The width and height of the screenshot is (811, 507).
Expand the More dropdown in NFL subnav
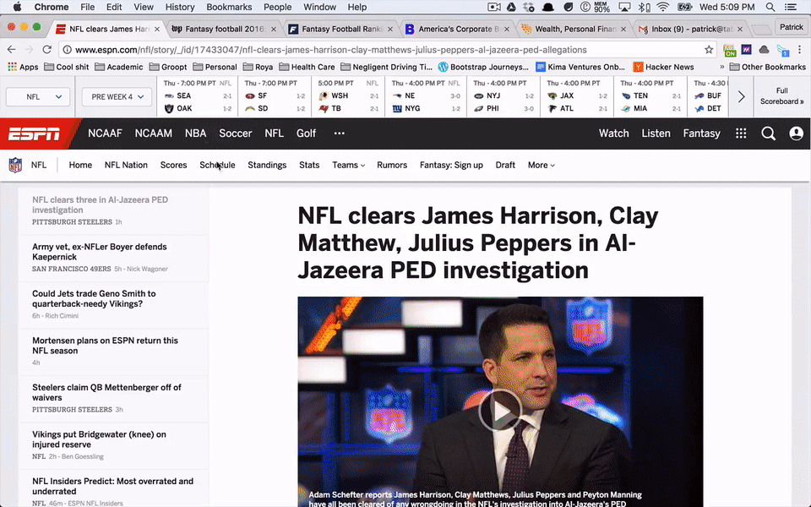[541, 165]
